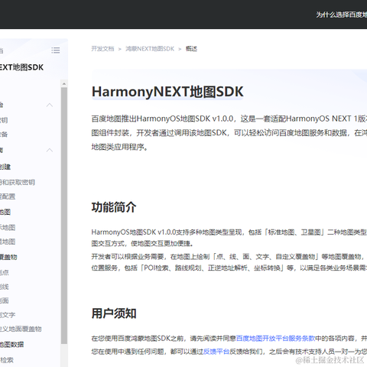
Task: Collapse the sidebar section above the 创建 heading
Action: click(50, 150)
